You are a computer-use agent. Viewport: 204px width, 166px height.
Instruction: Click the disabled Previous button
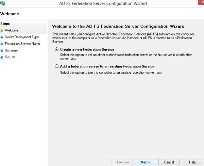[x=122, y=162]
